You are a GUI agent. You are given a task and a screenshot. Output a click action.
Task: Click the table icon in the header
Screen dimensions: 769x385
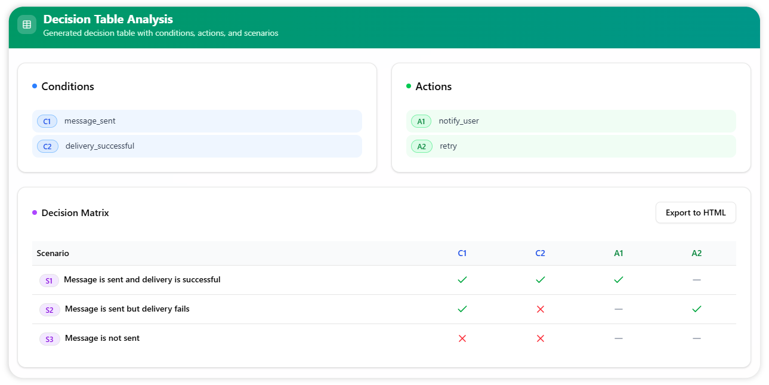27,24
